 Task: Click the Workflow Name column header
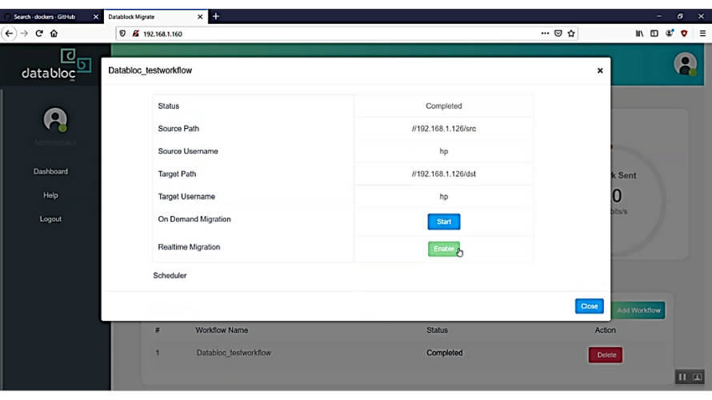point(222,330)
